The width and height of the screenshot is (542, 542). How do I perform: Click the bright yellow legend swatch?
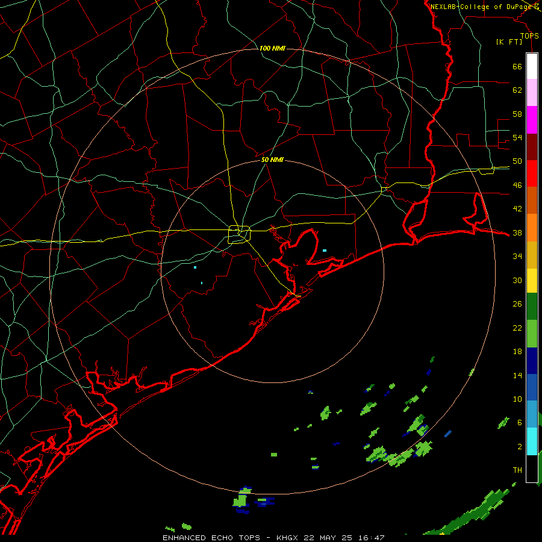(532, 280)
